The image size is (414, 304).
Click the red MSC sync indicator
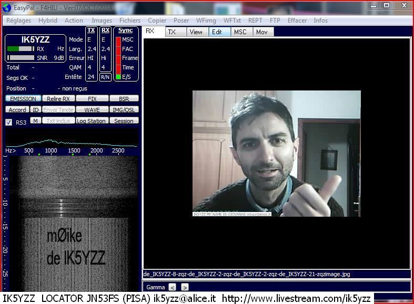[118, 39]
